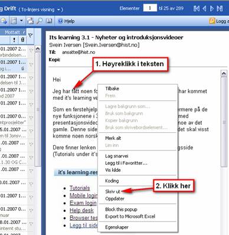Sort by the importance exclamation column

tap(14, 40)
